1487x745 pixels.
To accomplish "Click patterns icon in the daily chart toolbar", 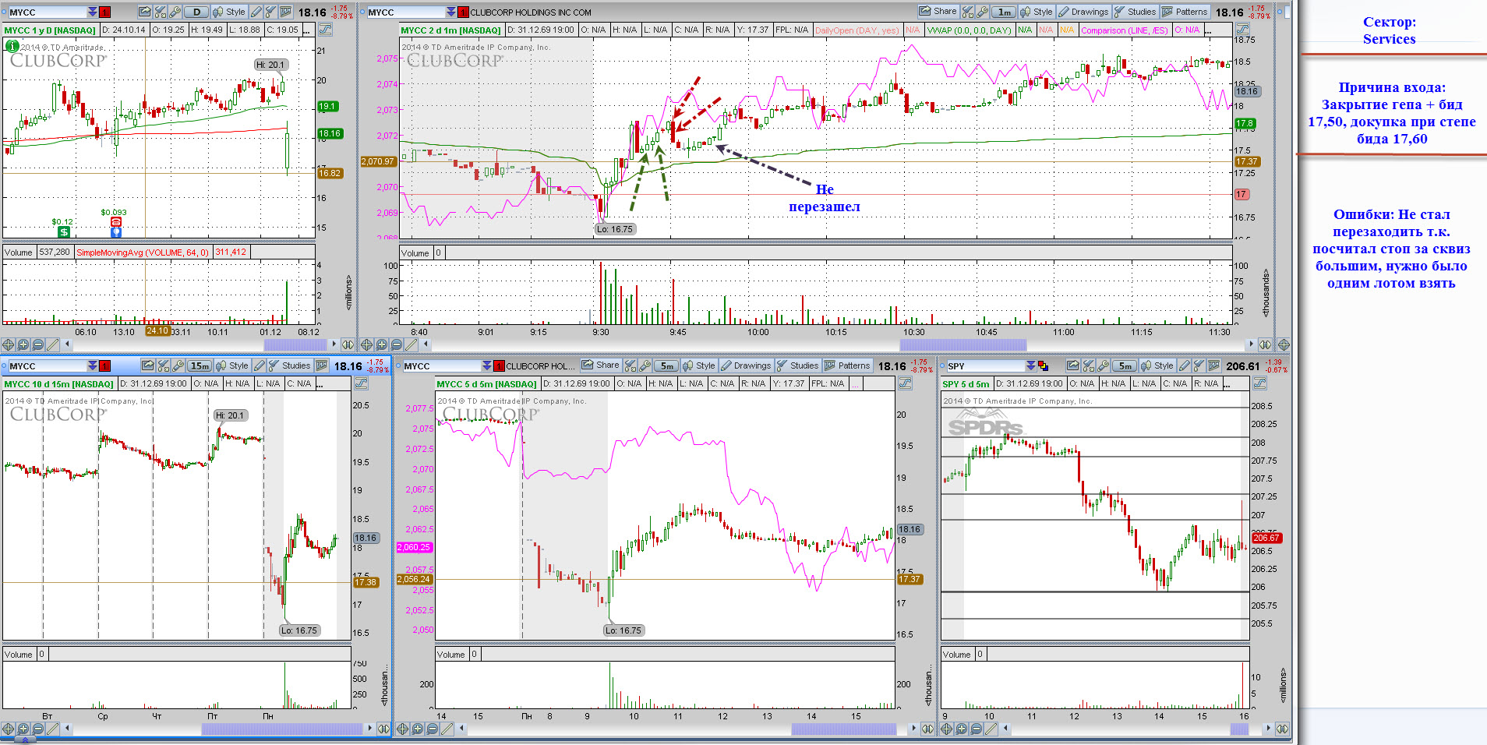I will [x=285, y=12].
